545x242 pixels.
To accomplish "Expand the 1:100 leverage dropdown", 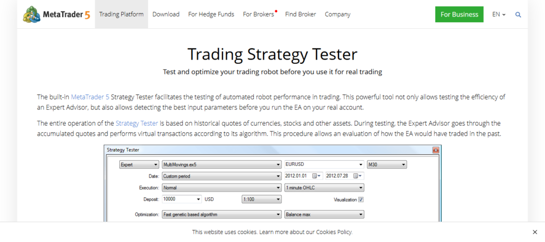I will 261,199.
